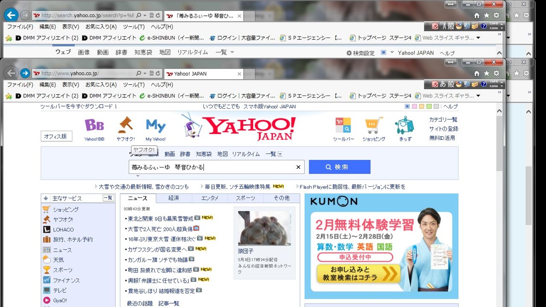The height and width of the screenshot is (307, 546).
Task: Click the back arrow in search results window
Action: (x=11, y=15)
